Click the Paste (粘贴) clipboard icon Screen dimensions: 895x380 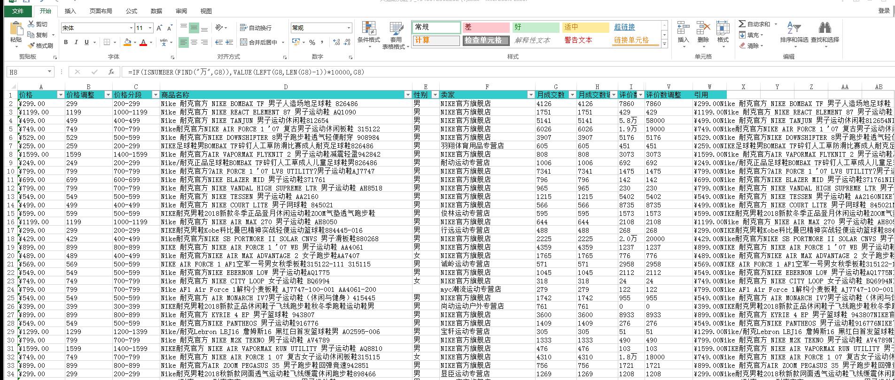point(16,29)
